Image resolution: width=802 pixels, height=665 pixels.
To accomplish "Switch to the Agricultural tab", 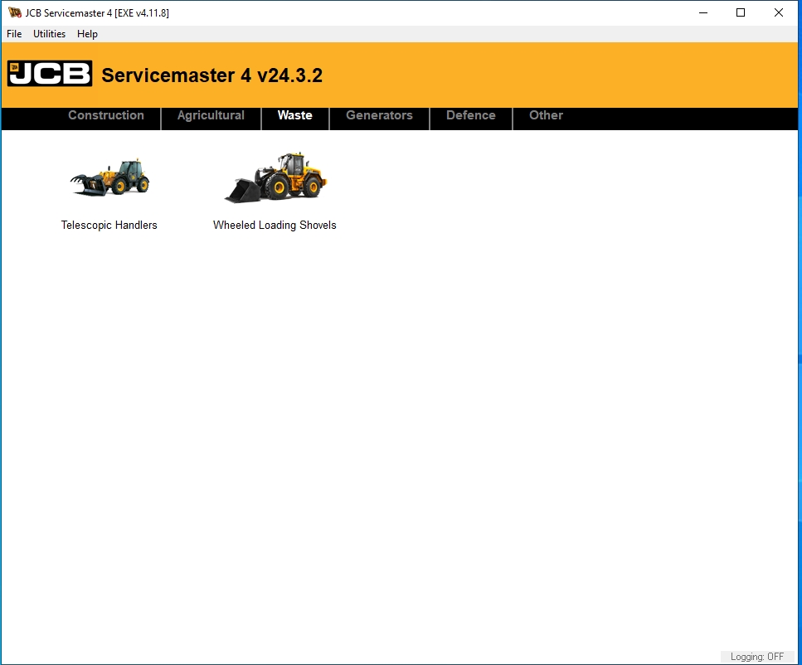I will tap(211, 115).
